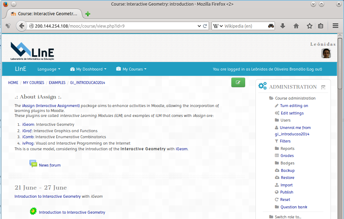
Task: Click the green edit mode button
Action: (x=238, y=82)
